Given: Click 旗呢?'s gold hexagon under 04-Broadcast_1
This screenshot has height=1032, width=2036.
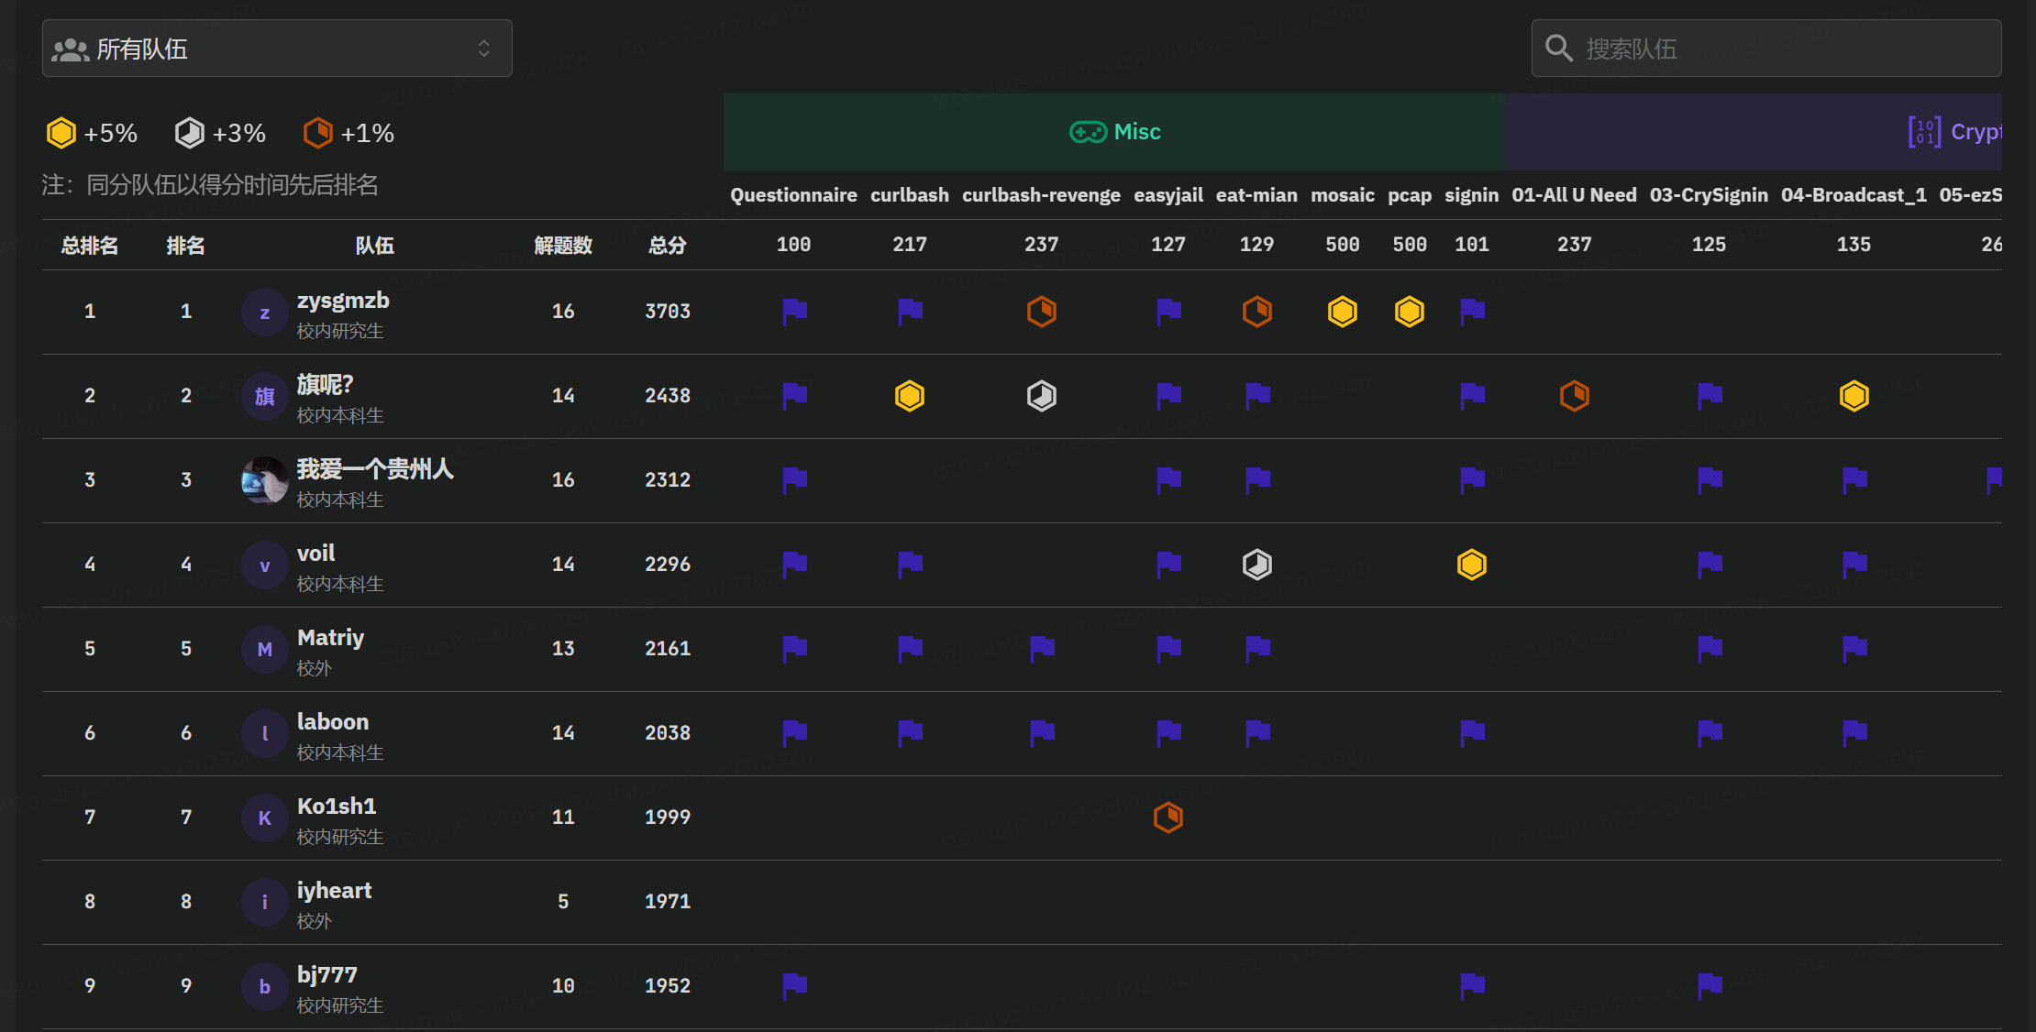Looking at the screenshot, I should click(x=1853, y=396).
